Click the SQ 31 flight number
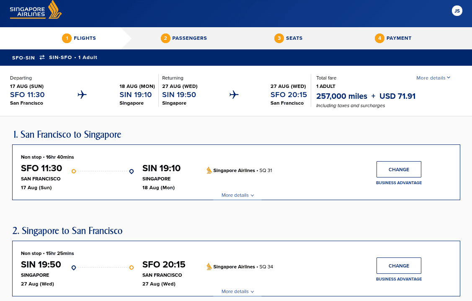 tap(266, 170)
